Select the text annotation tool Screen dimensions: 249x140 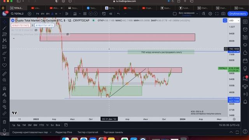(4, 59)
